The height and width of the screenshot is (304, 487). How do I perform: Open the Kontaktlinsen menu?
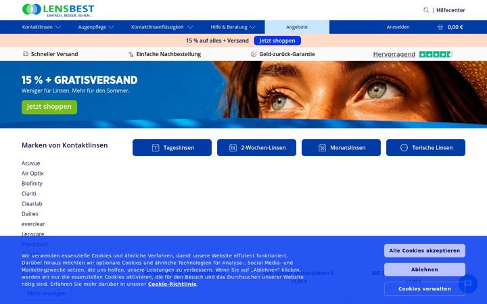tap(37, 27)
